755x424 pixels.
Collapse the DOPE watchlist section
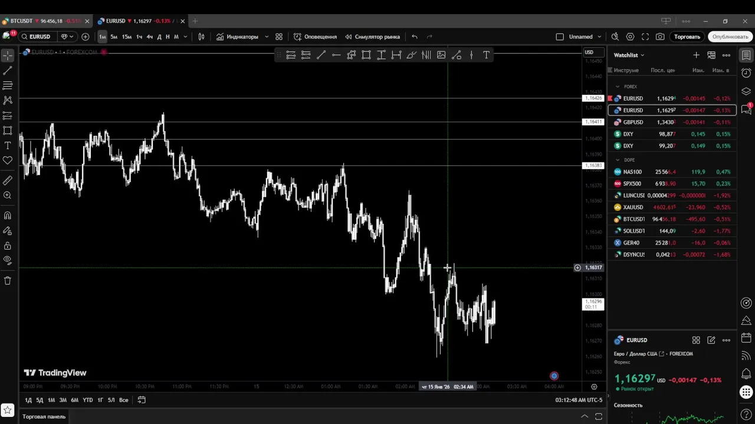(618, 160)
